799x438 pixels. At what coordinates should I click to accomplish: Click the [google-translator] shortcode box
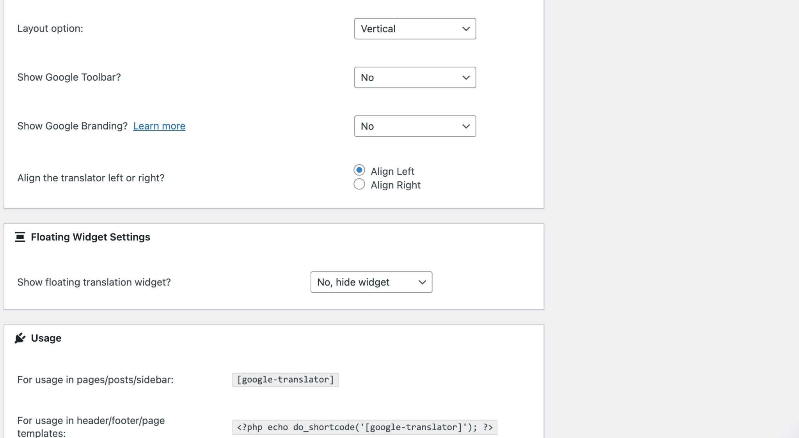coord(285,380)
